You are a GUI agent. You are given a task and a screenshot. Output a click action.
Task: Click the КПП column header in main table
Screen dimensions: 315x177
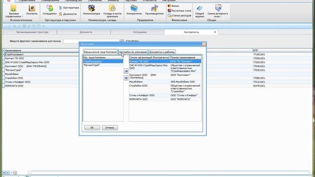282,51
